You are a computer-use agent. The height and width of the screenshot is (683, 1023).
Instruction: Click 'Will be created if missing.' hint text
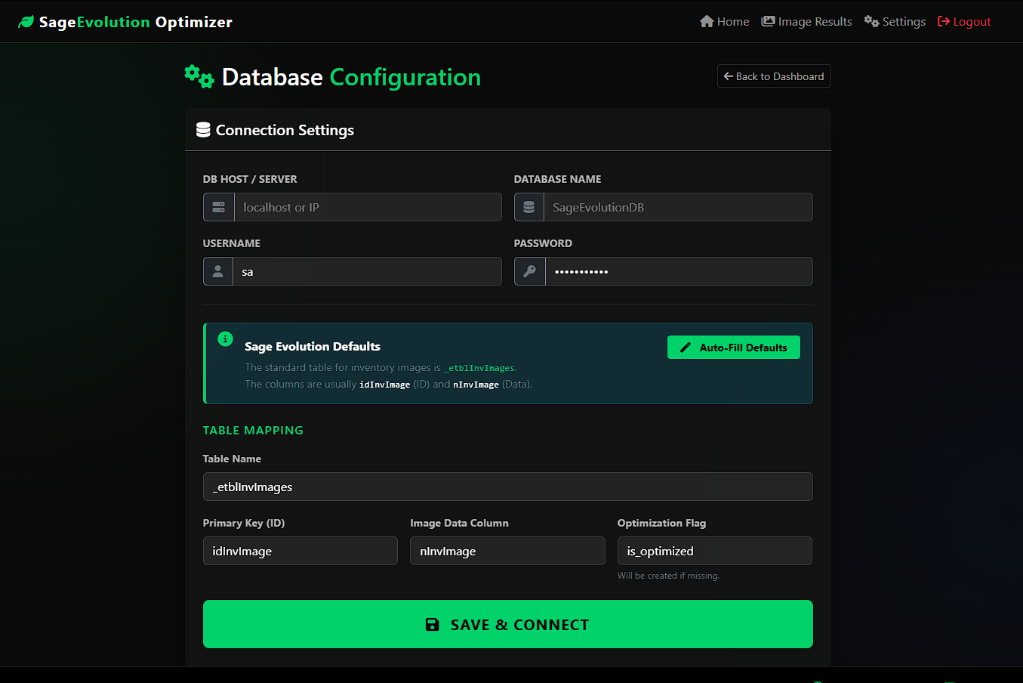click(x=668, y=576)
